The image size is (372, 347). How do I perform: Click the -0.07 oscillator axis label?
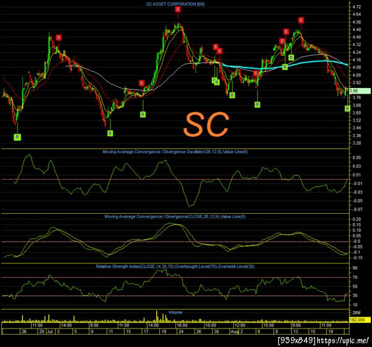pos(357,209)
